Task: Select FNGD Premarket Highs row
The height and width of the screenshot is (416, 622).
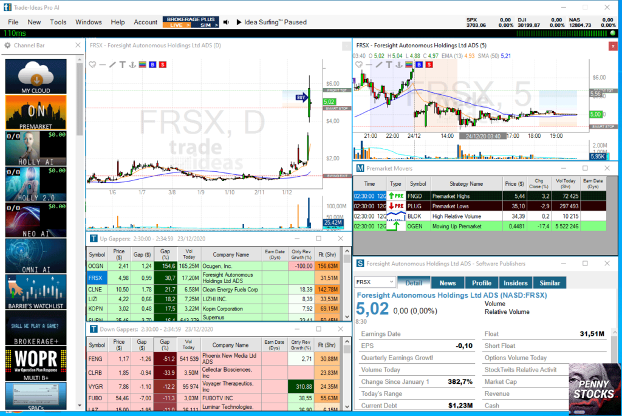Action: [x=480, y=196]
